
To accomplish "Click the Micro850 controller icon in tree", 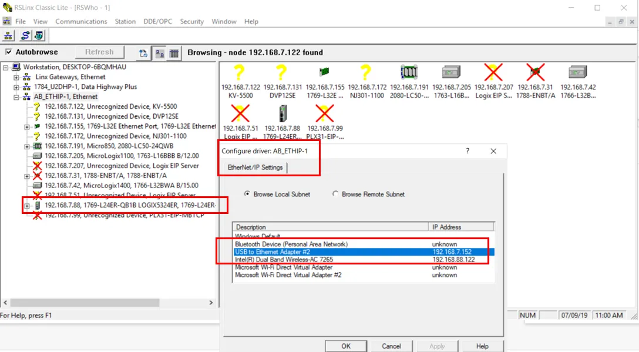I will tap(37, 146).
